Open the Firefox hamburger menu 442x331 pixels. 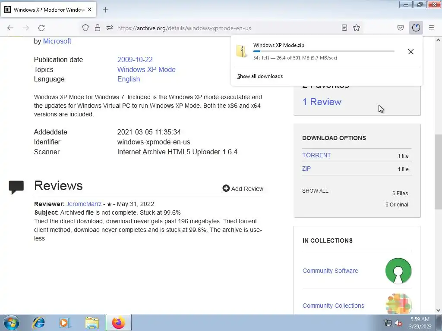[432, 28]
